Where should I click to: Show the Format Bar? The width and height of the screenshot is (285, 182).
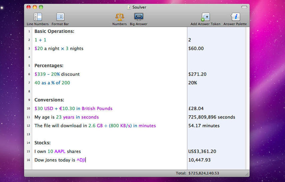coord(60,17)
